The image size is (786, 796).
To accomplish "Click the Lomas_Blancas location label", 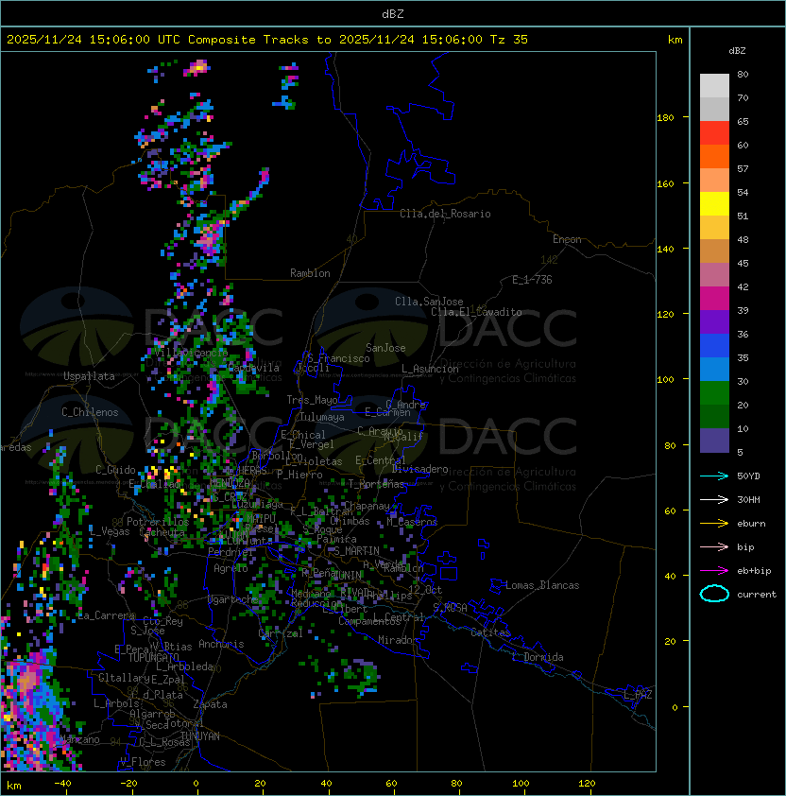I will pyautogui.click(x=542, y=585).
